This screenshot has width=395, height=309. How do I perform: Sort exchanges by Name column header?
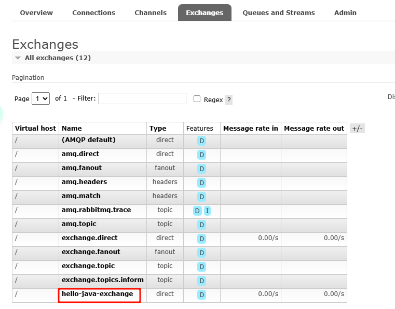coord(72,129)
